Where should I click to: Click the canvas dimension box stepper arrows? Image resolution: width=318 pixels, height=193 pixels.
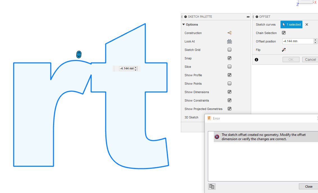136,68
